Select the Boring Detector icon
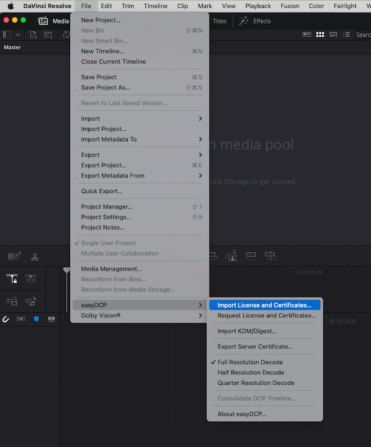371x447 pixels. pyautogui.click(x=14, y=256)
